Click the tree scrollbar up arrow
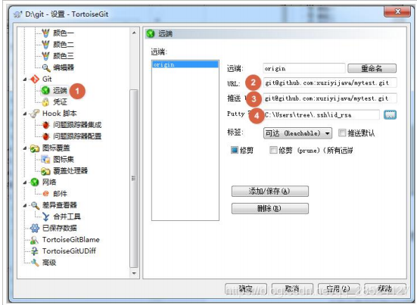 point(134,33)
